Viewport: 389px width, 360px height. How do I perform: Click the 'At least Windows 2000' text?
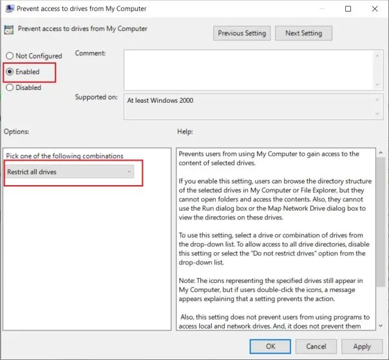pyautogui.click(x=160, y=100)
